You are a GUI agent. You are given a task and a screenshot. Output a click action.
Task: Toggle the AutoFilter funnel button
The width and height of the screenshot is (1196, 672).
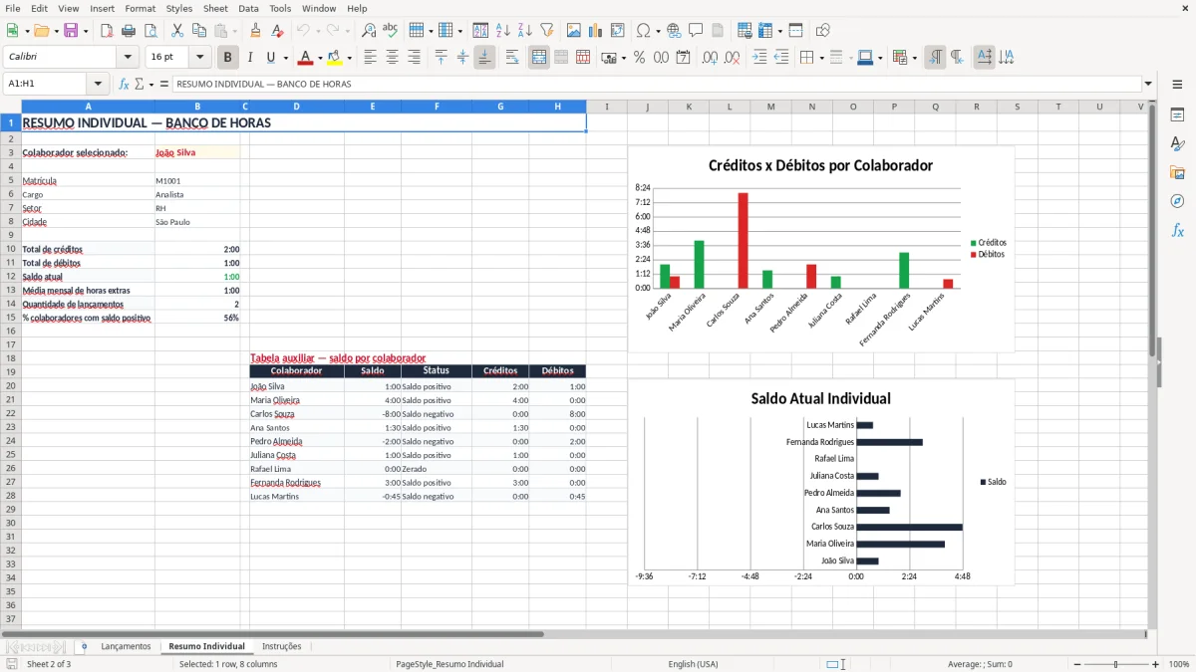pyautogui.click(x=546, y=31)
